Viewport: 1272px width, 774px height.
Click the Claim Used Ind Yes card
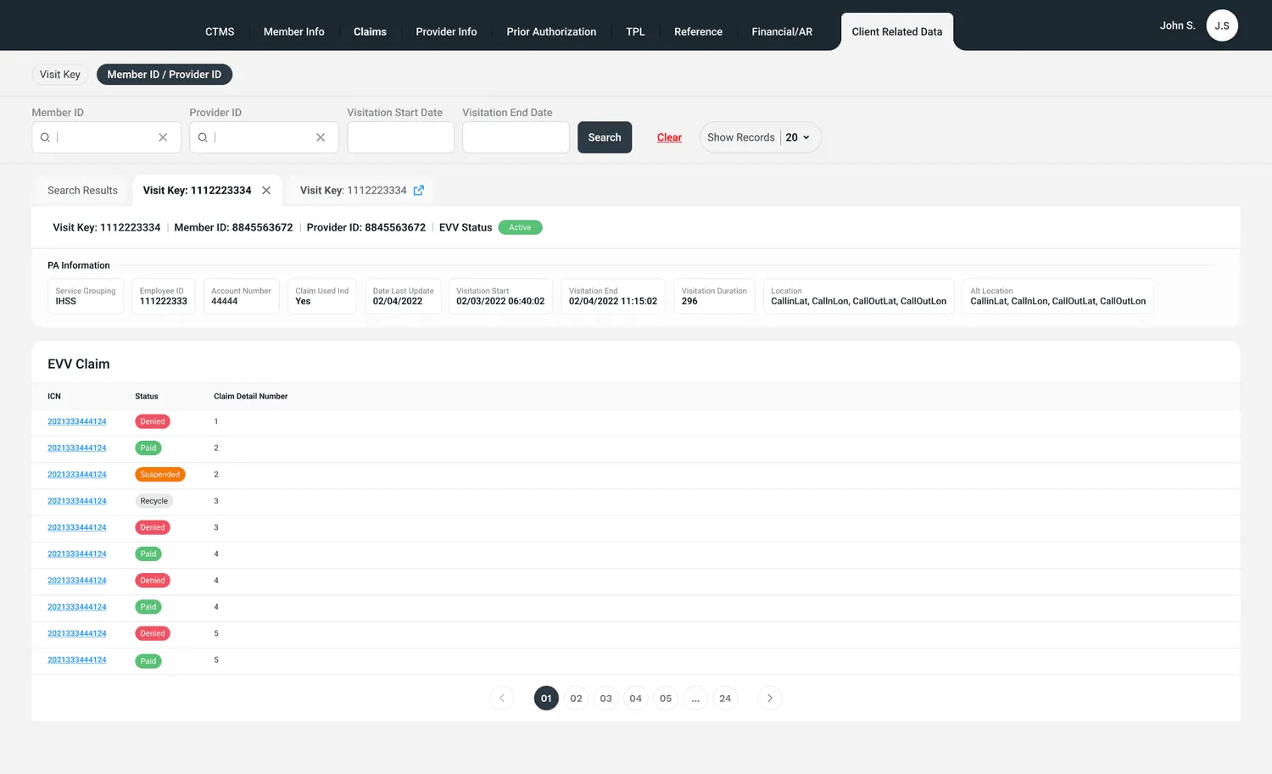pyautogui.click(x=322, y=297)
